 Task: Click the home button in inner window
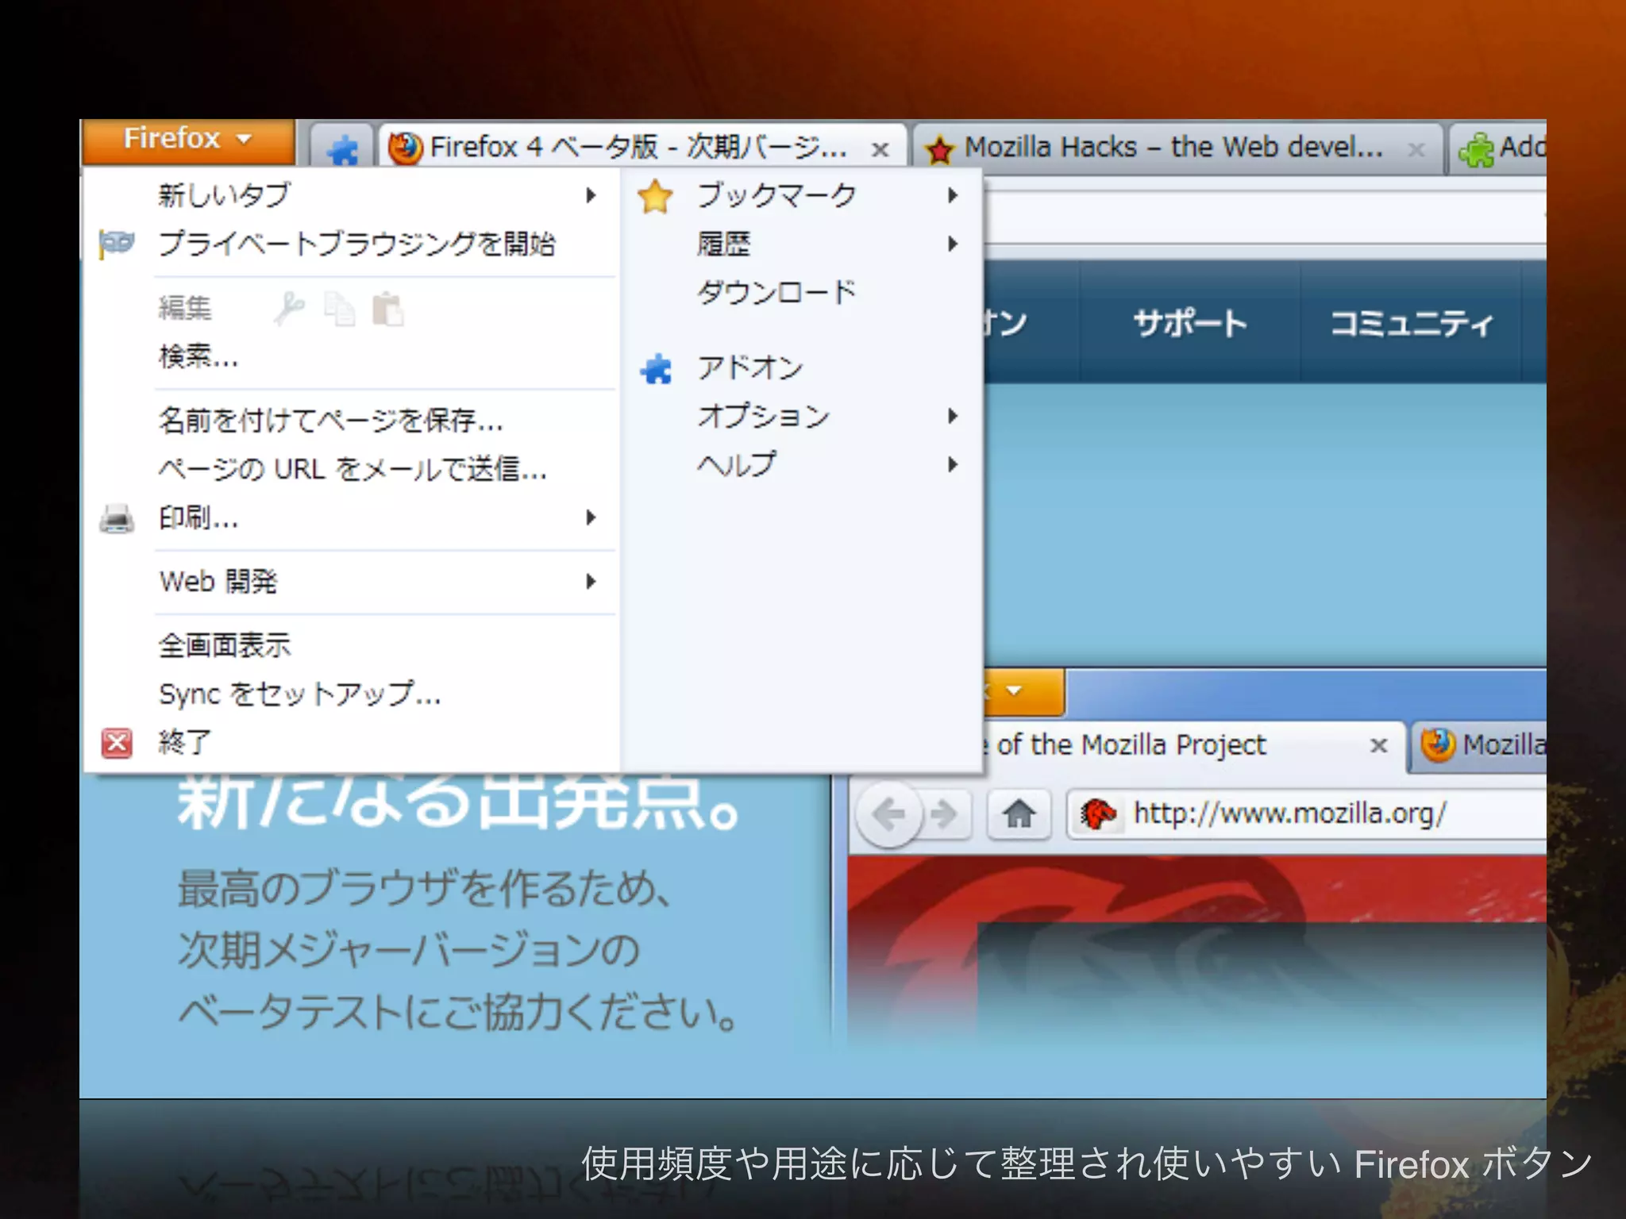[1019, 814]
